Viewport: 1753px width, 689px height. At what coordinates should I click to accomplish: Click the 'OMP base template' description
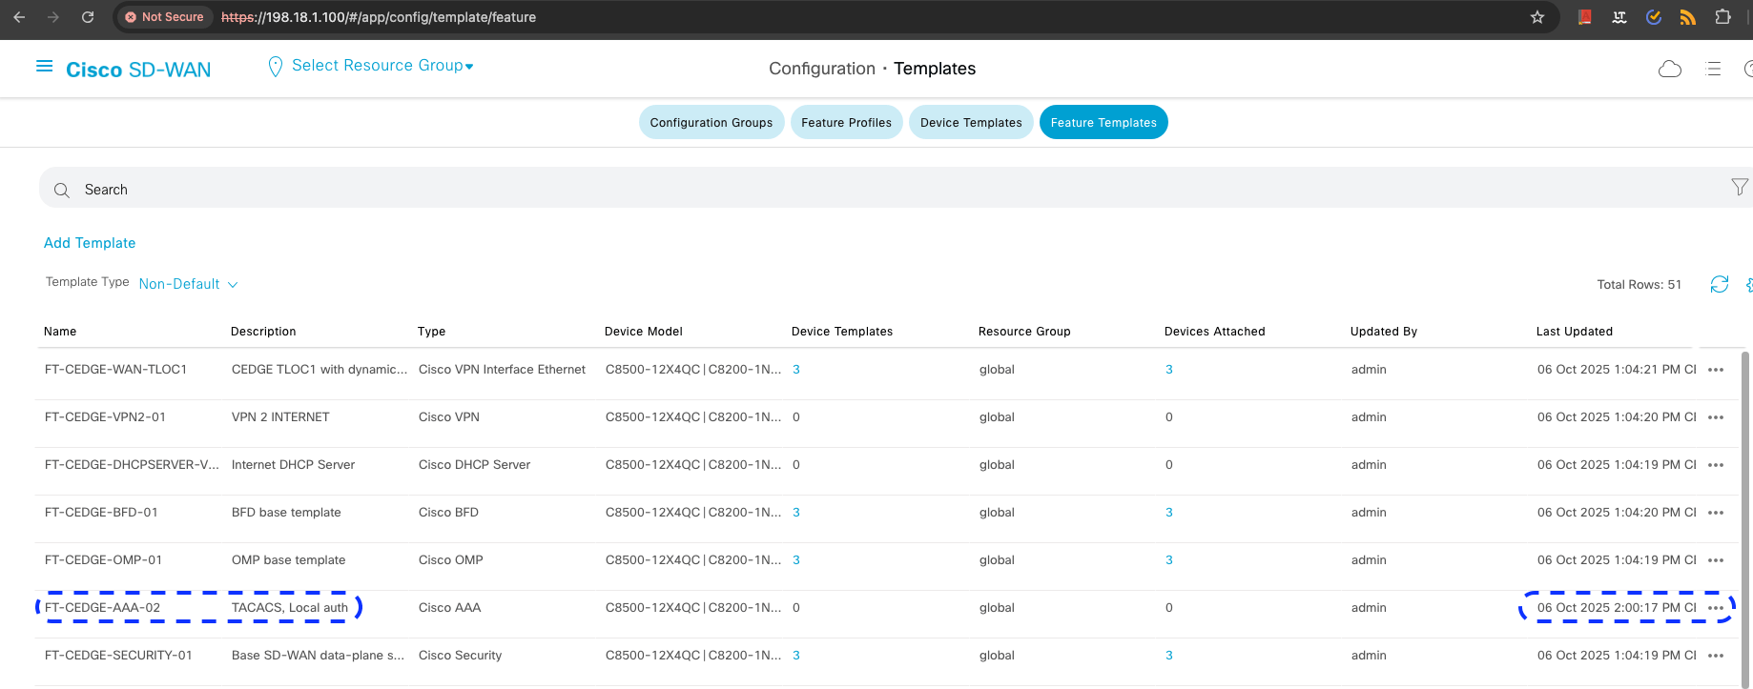point(288,560)
